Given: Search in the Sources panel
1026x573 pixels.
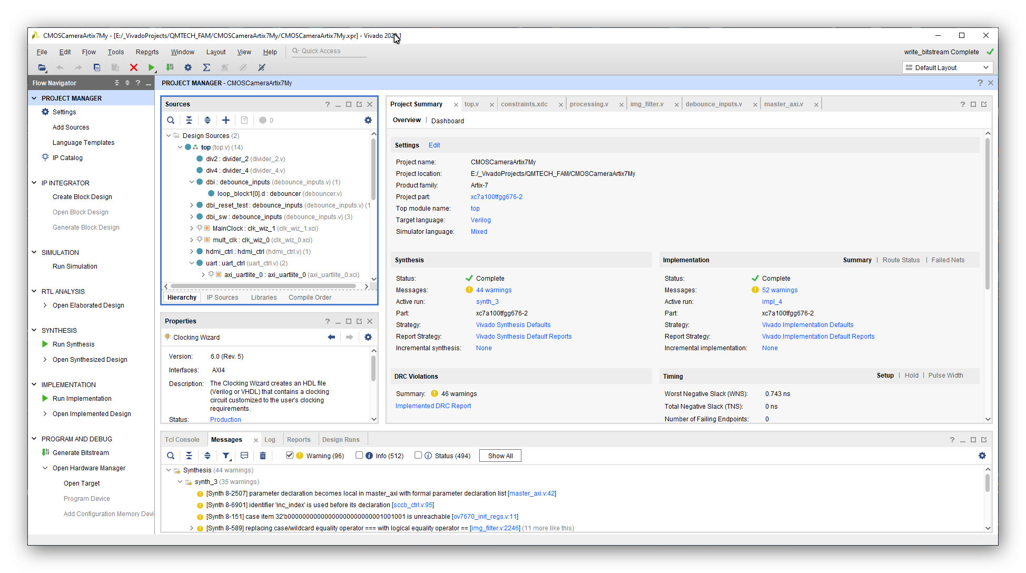Looking at the screenshot, I should click(171, 120).
